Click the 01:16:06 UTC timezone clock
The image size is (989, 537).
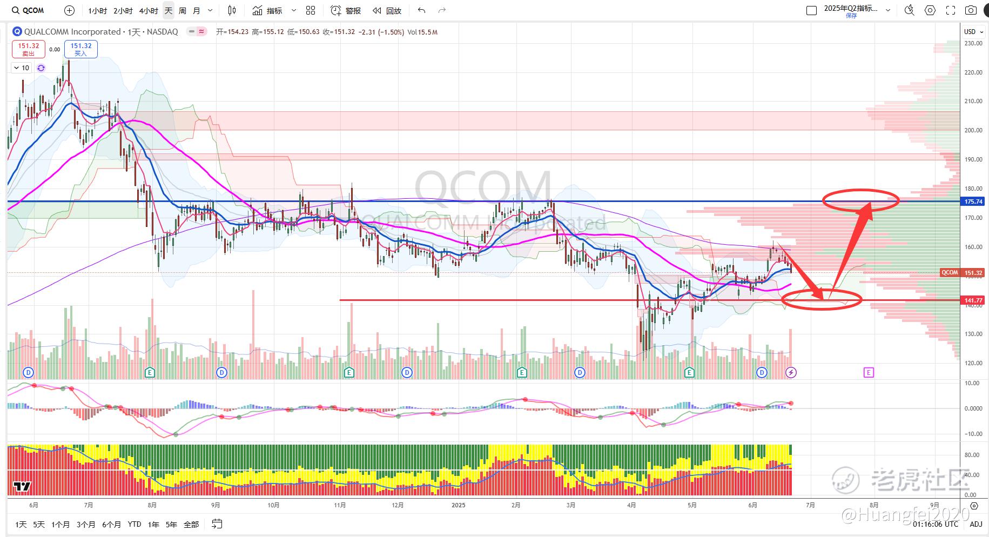(x=936, y=524)
